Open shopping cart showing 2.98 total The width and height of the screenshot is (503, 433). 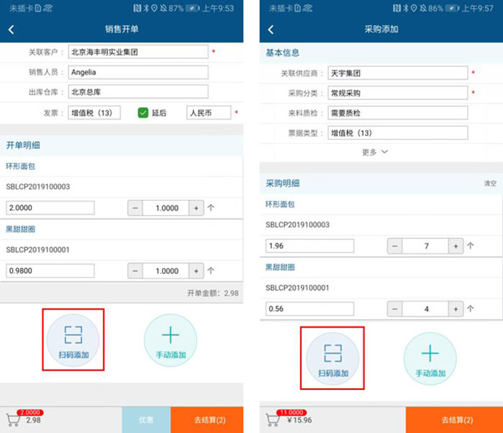13,420
